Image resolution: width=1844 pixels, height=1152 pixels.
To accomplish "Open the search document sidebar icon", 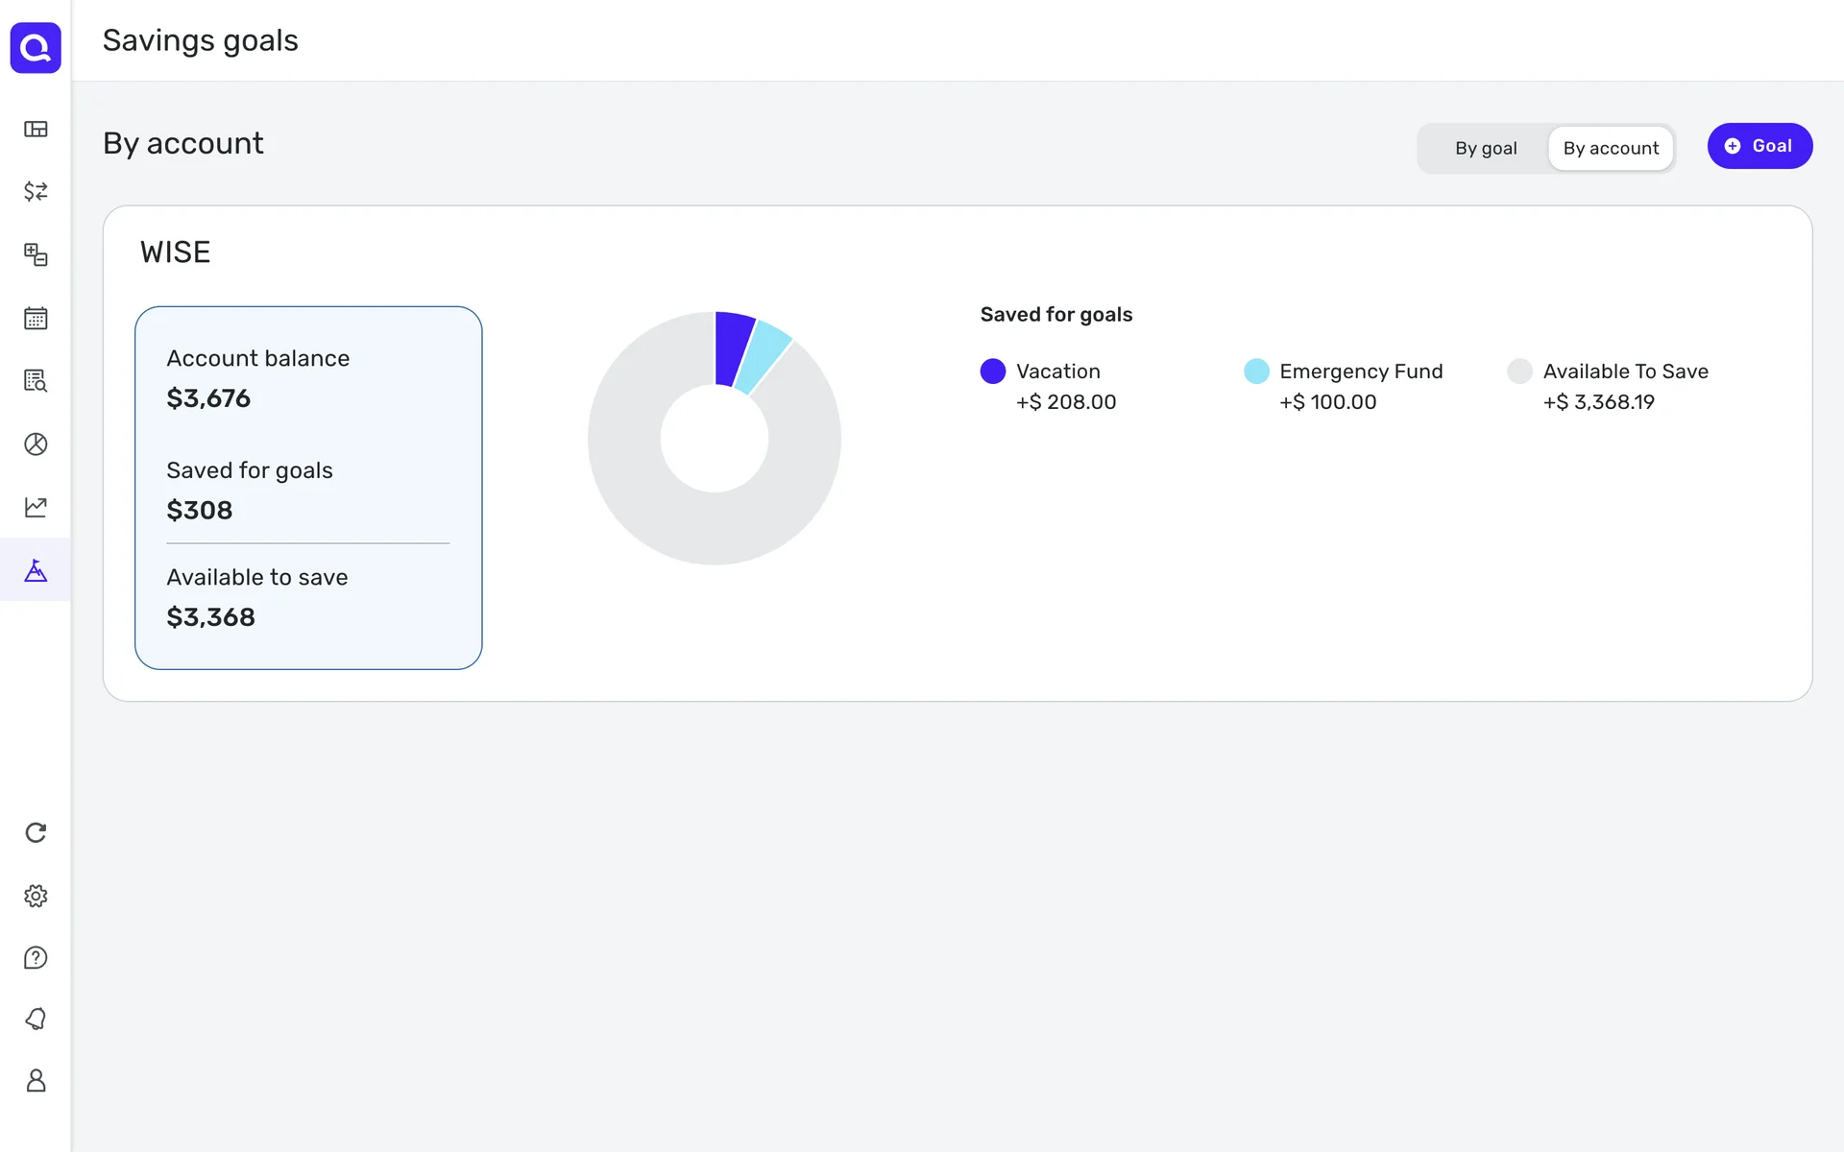I will tap(36, 381).
